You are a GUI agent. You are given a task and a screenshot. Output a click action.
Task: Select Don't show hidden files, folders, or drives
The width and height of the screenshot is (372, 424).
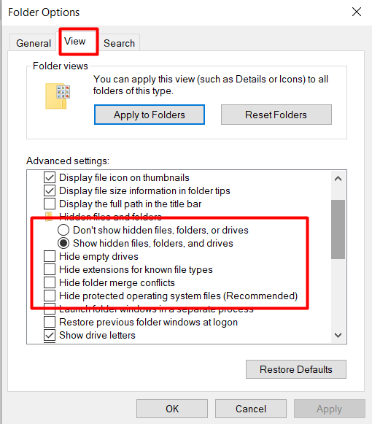tap(63, 230)
